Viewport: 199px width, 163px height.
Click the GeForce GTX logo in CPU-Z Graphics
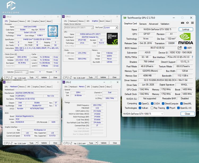(112, 39)
